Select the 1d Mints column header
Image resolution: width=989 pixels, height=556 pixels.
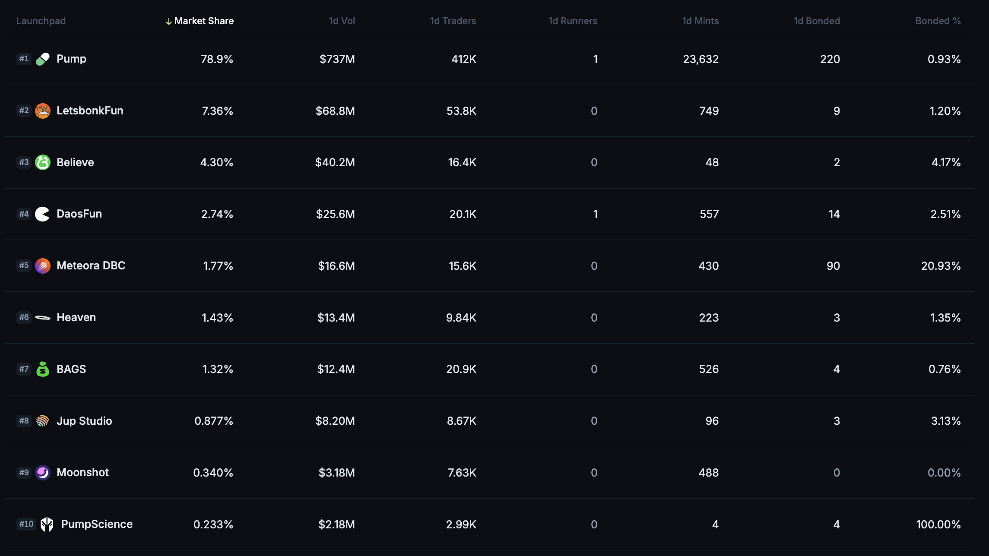pos(700,21)
